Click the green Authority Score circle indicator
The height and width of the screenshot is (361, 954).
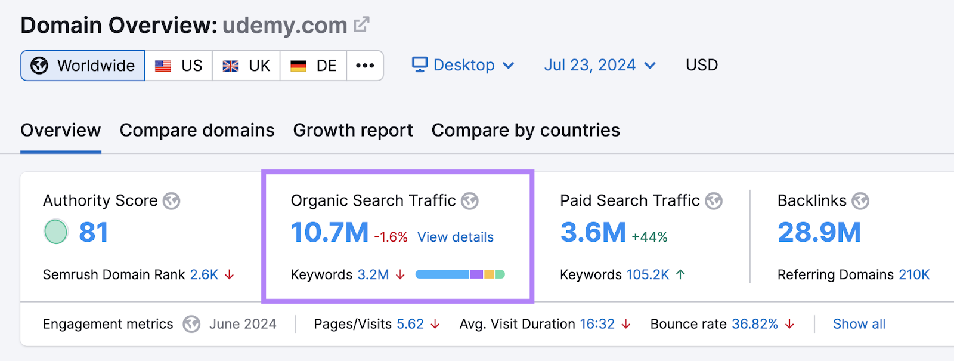pyautogui.click(x=56, y=232)
